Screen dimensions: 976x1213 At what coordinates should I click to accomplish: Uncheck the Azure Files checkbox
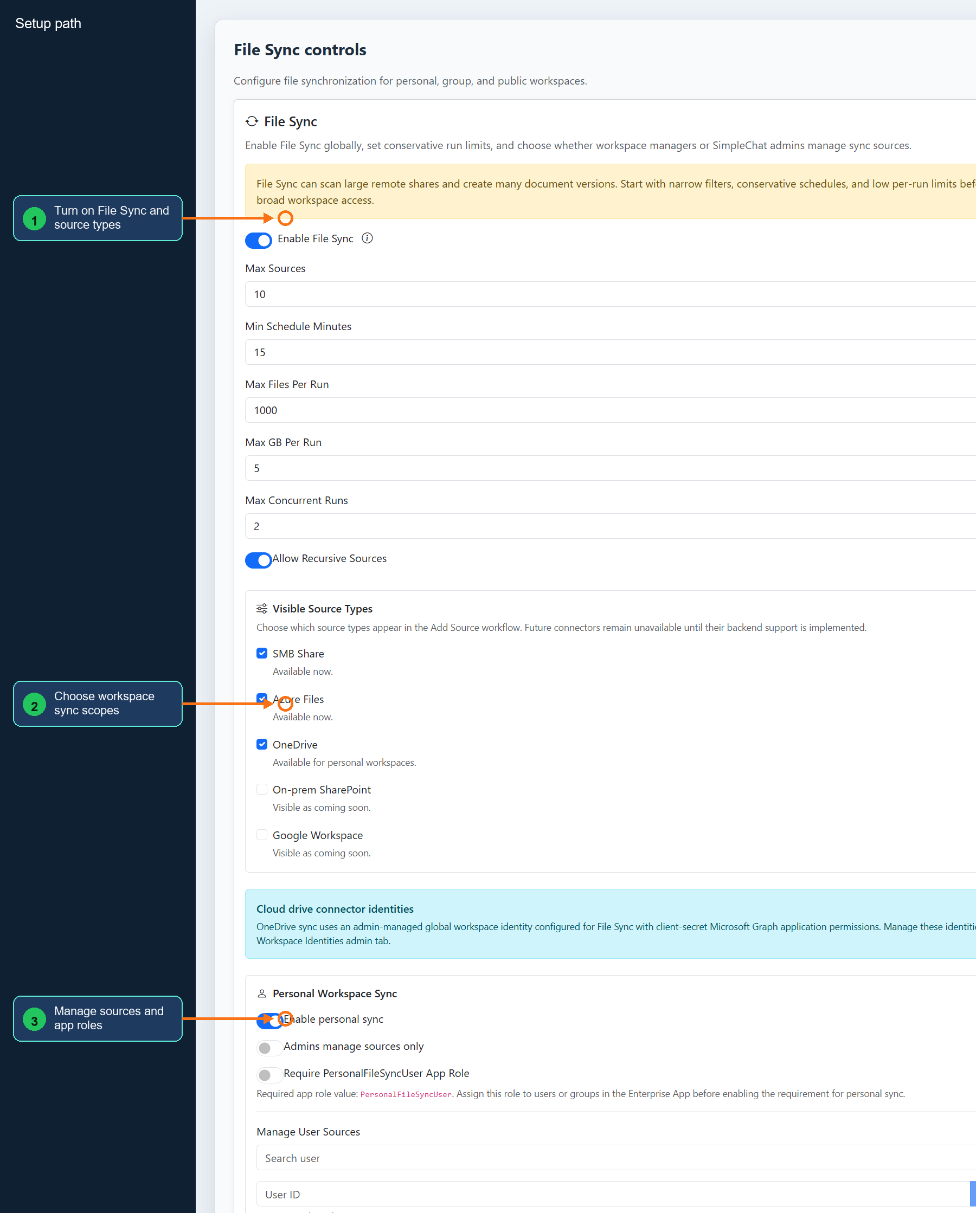262,699
